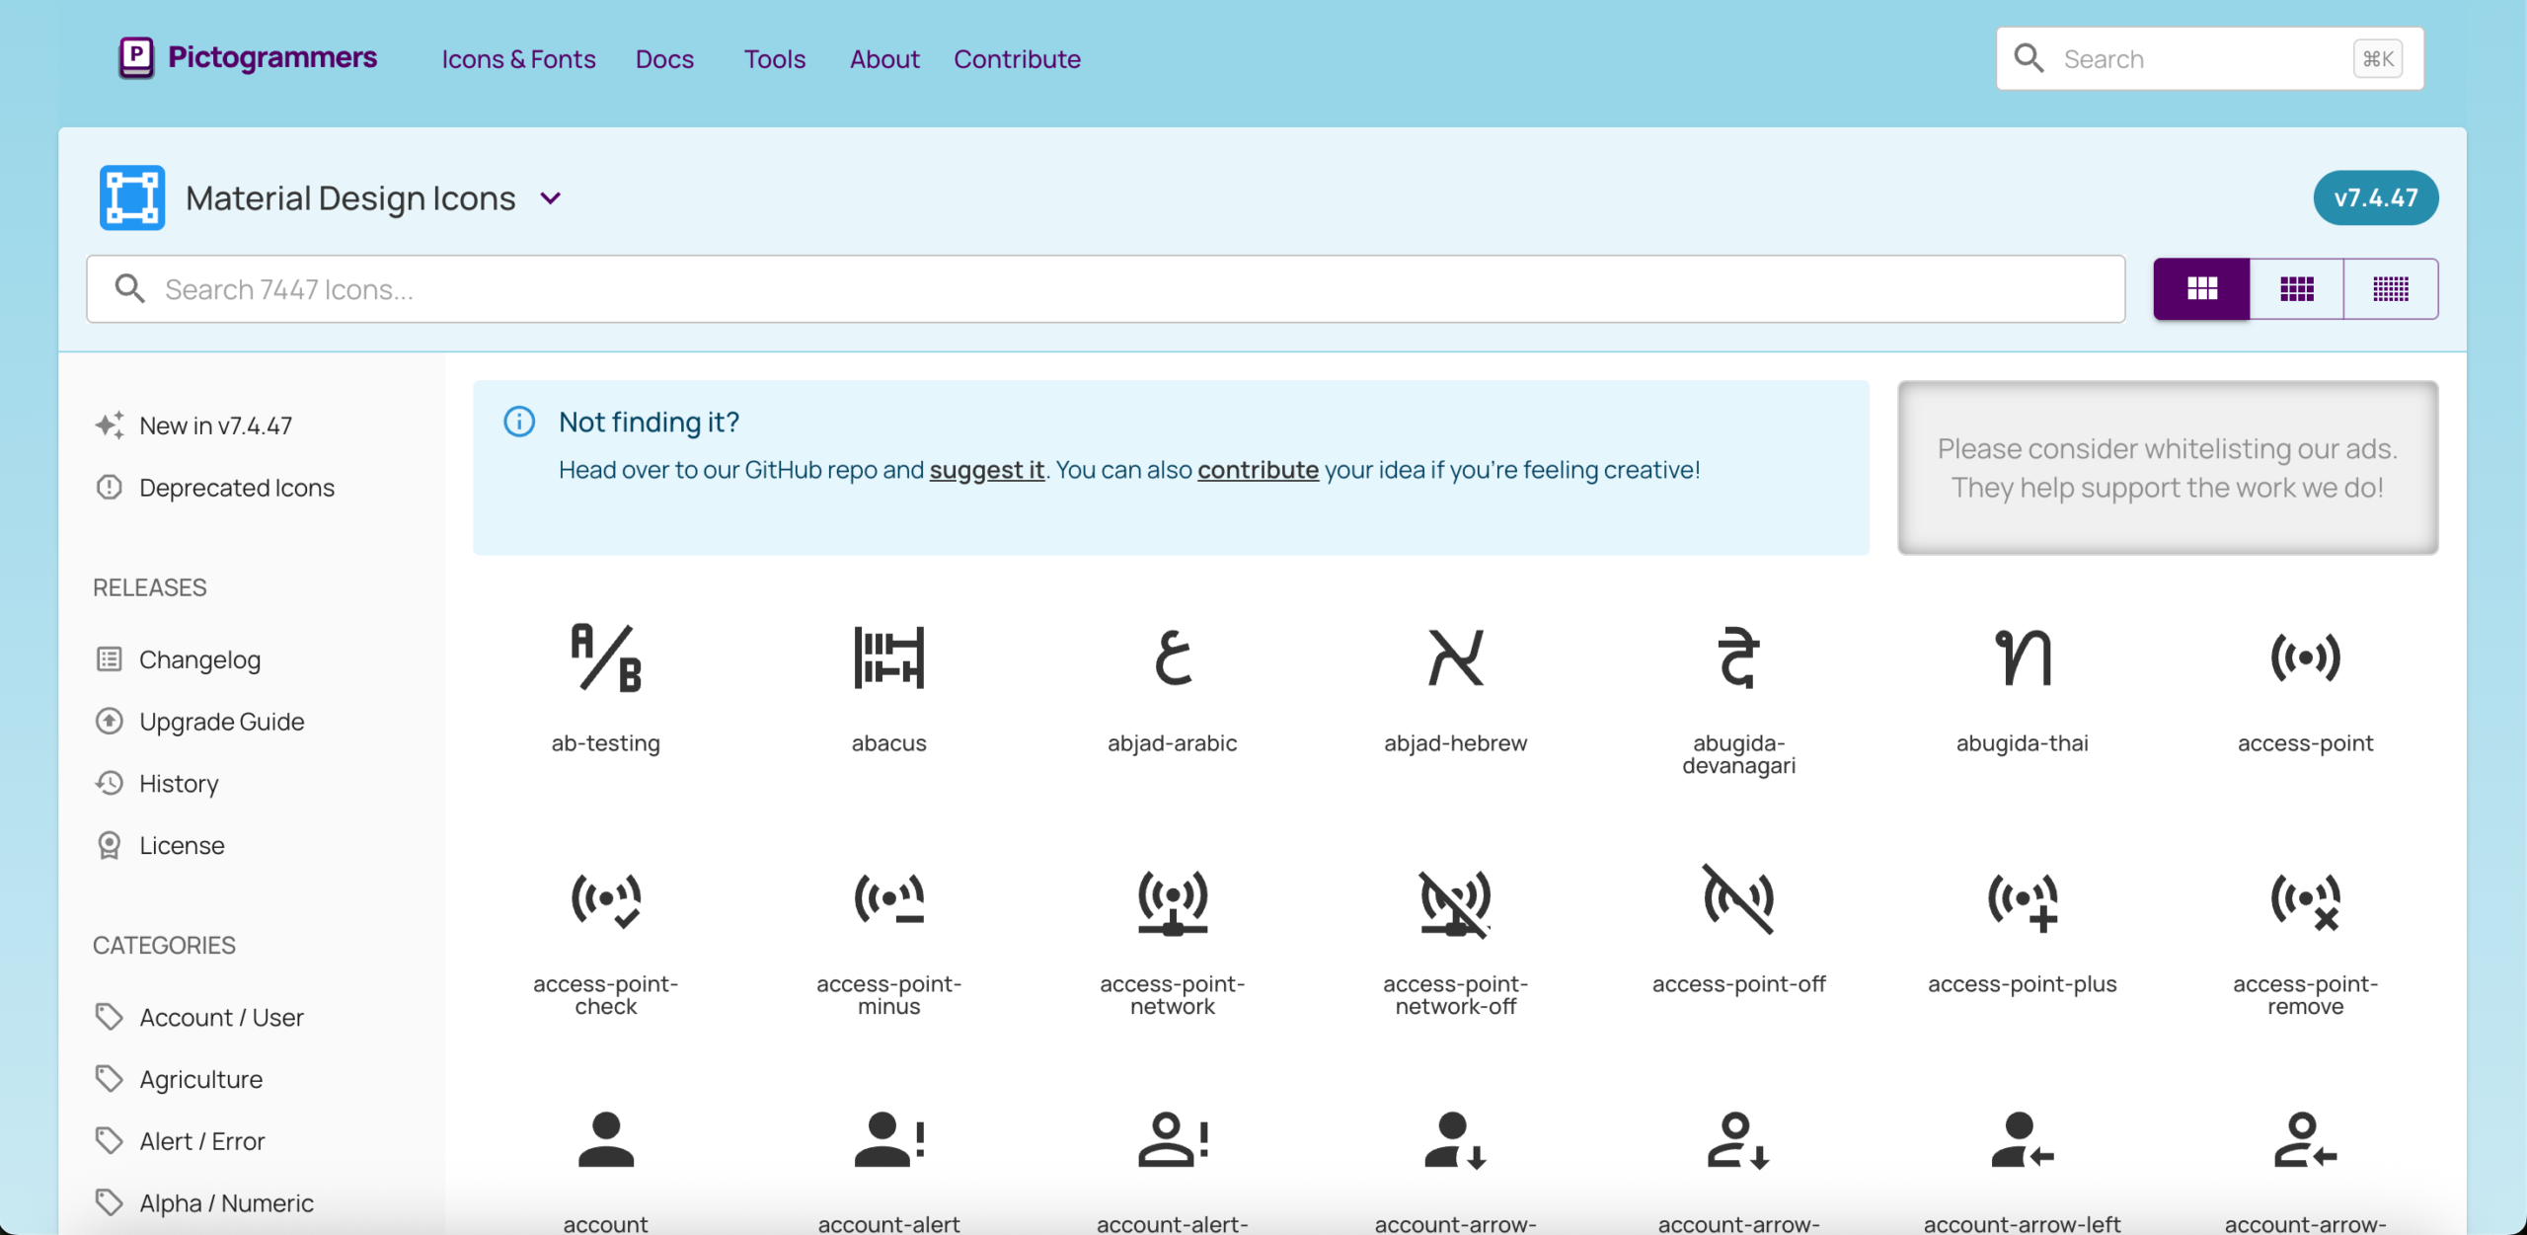Select the abacus icon
The image size is (2527, 1235).
888,657
